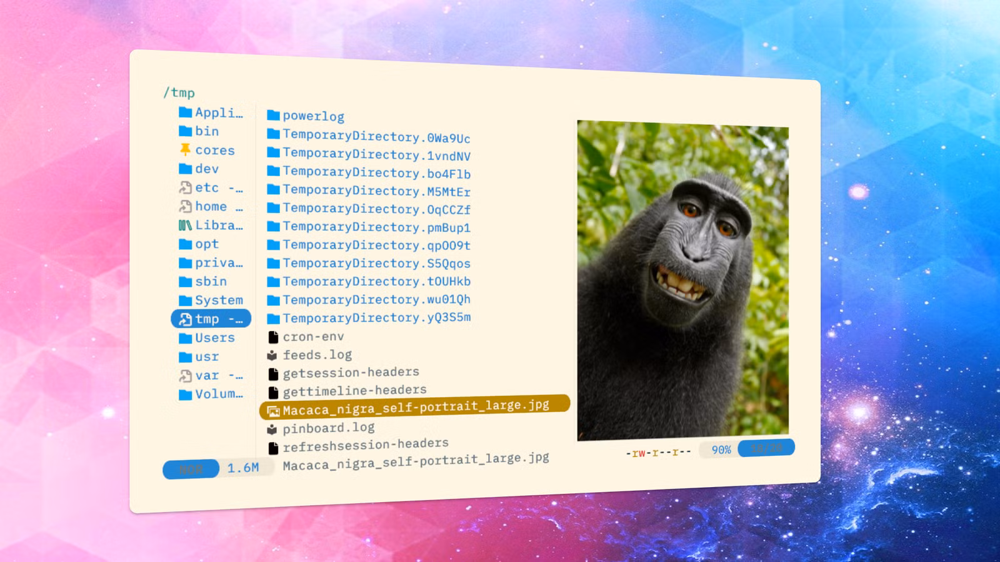Image resolution: width=1000 pixels, height=562 pixels.
Task: Click the pin icon beside cores
Action: pos(186,150)
